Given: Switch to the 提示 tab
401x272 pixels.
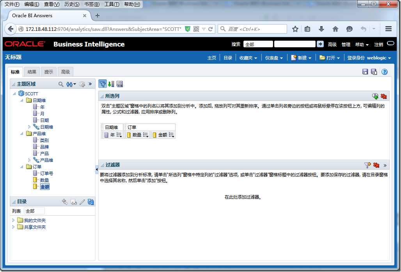Looking at the screenshot, I should point(49,72).
